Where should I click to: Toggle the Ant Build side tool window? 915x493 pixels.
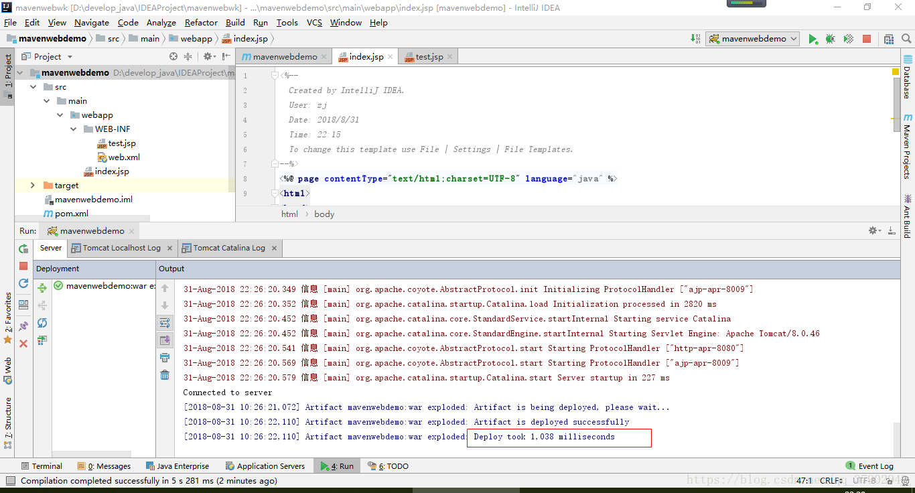coord(907,215)
